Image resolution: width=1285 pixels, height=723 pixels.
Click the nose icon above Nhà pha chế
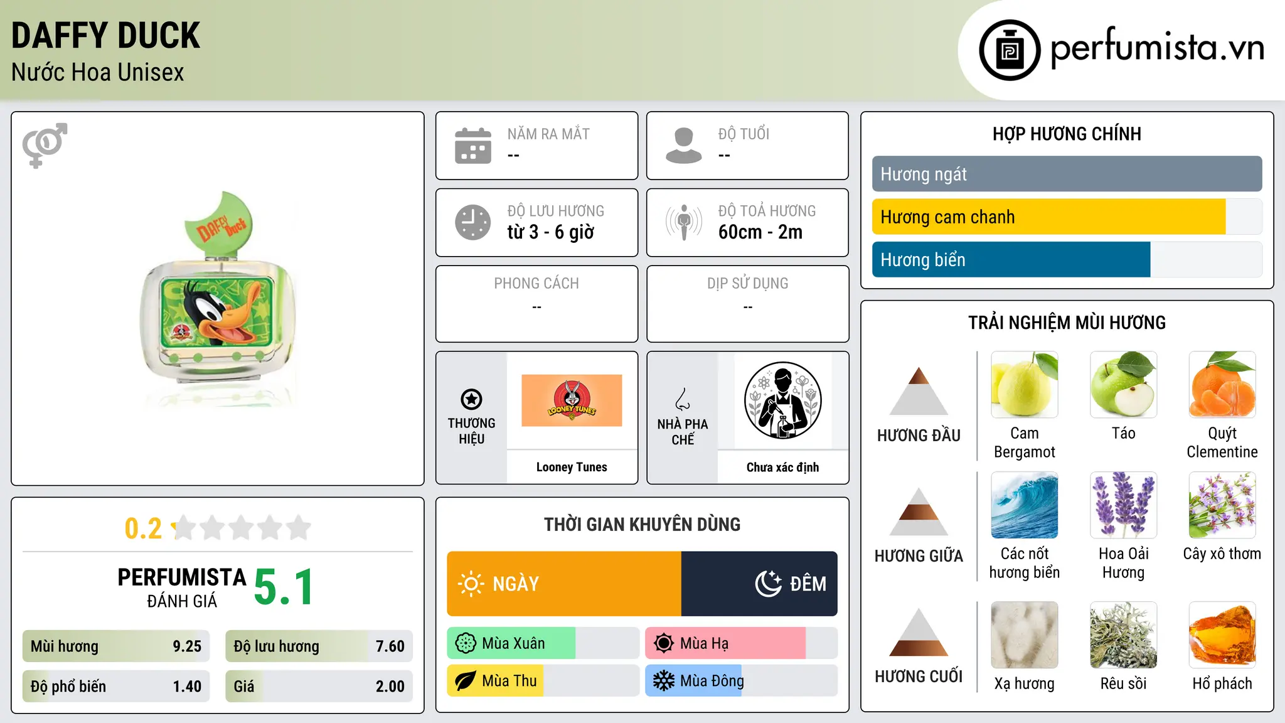[x=683, y=399]
